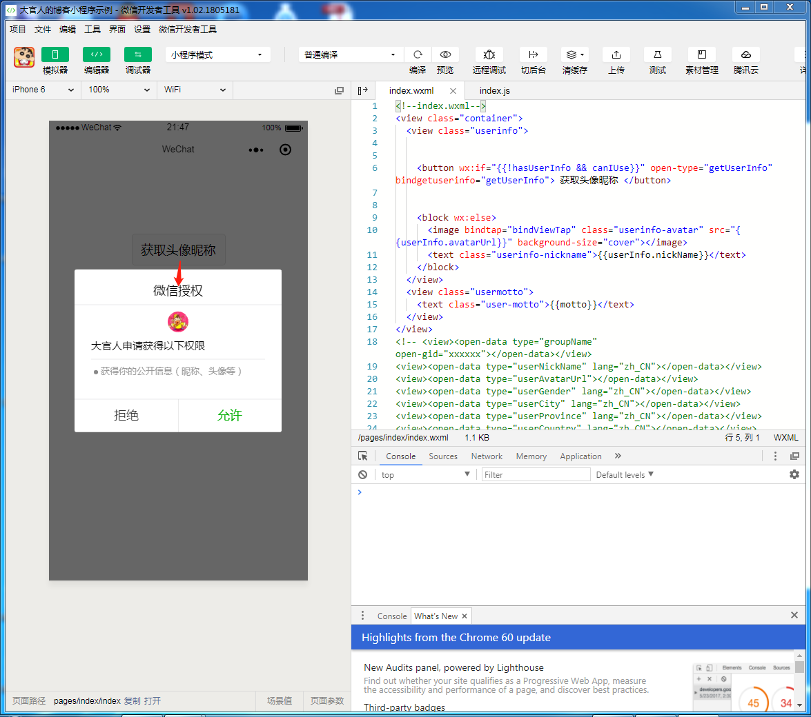The image size is (811, 717).
Task: Toggle the 编辑器 editor panel button
Action: [96, 54]
